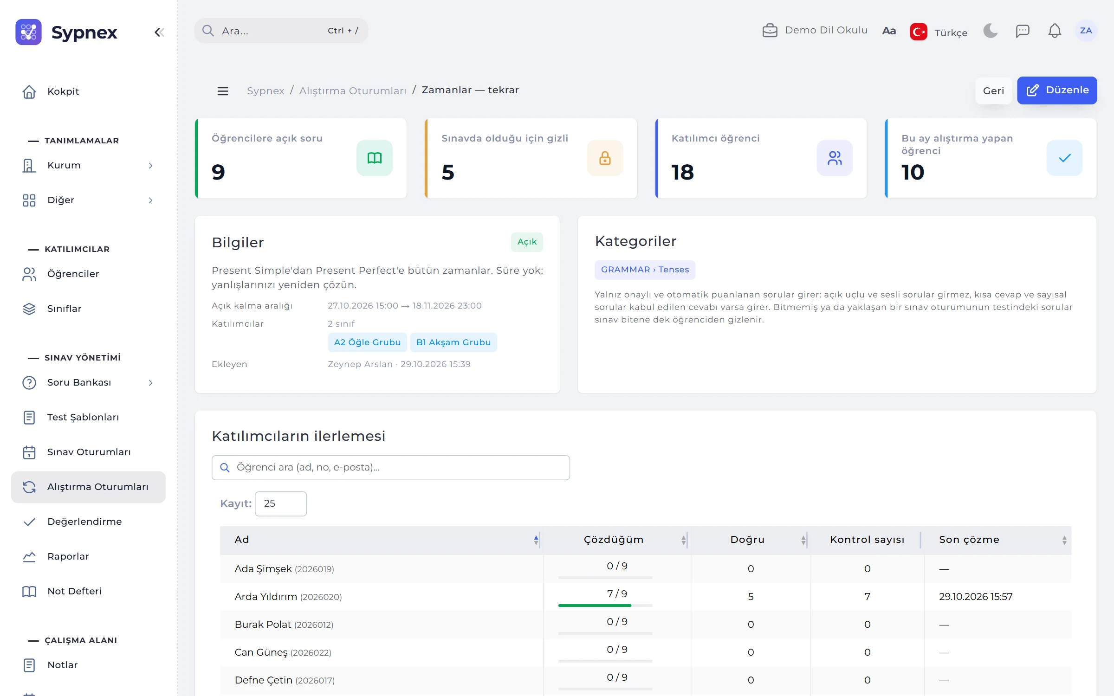Expand the Diğer sidebar submenu

point(88,200)
